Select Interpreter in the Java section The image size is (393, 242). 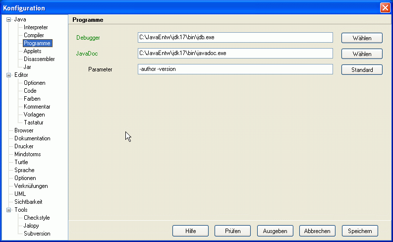click(36, 27)
